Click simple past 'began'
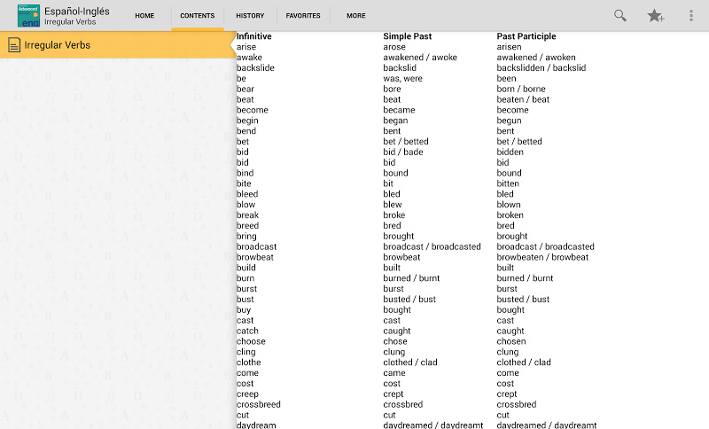Image resolution: width=709 pixels, height=429 pixels. (395, 121)
